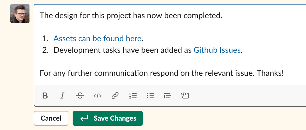
Task: Toggle bold formatting
Action: [45, 95]
